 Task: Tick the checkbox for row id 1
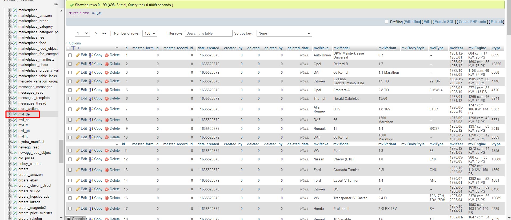click(70, 55)
